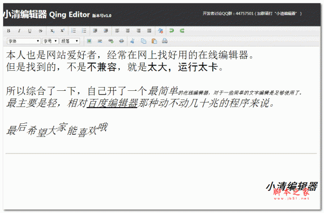The height and width of the screenshot is (213, 324).
Task: Center align text
Action: 127,31
